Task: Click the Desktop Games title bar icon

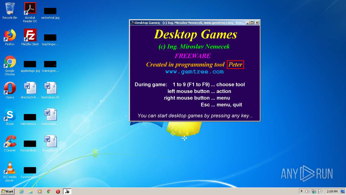Action: (x=132, y=23)
